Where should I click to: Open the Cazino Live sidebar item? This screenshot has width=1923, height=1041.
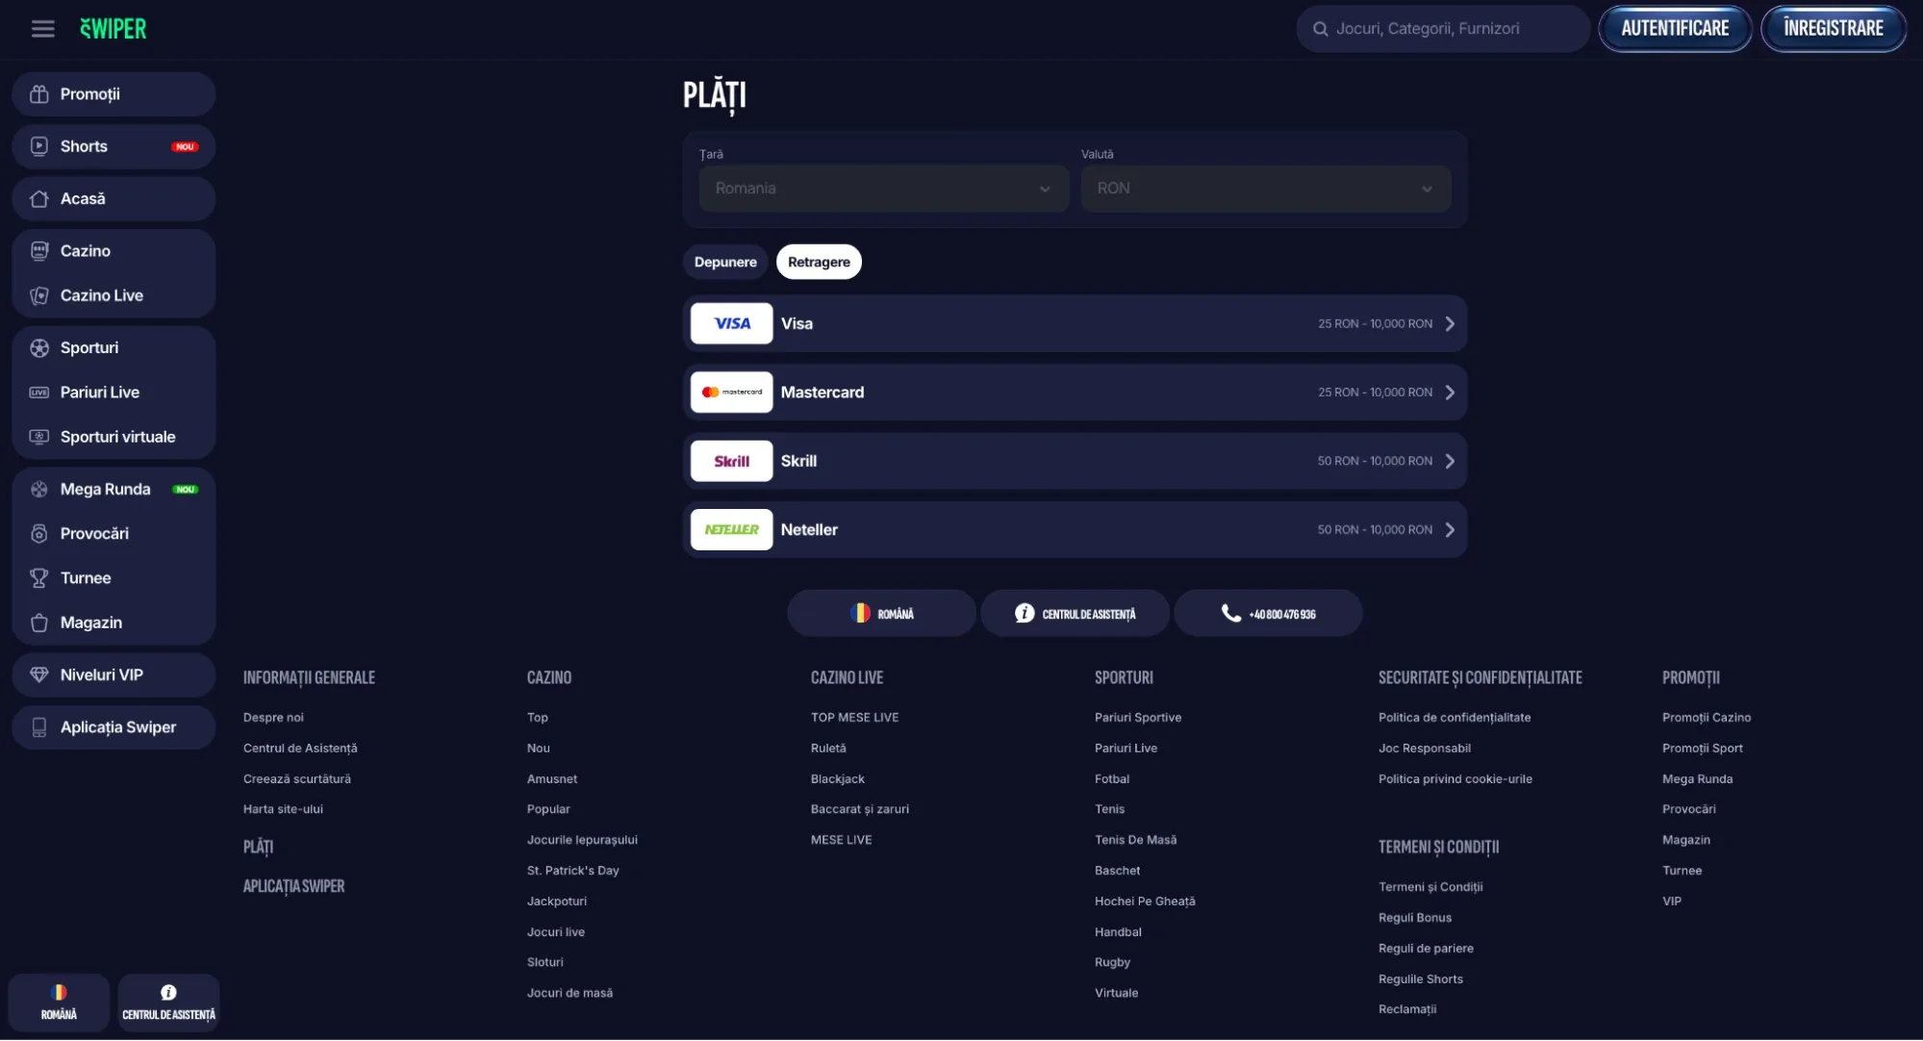click(101, 295)
